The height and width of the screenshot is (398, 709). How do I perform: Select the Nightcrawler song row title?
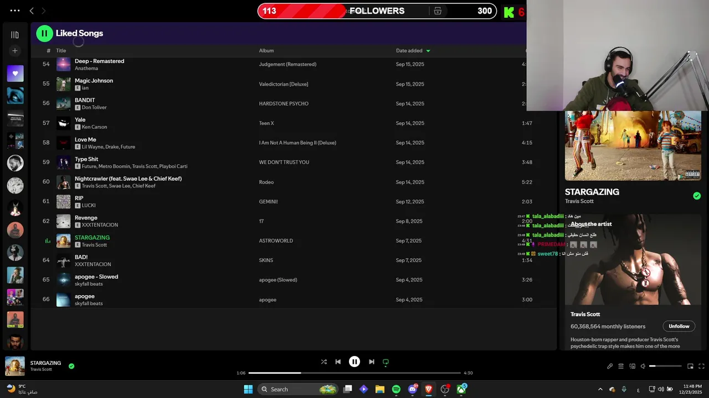pos(128,179)
